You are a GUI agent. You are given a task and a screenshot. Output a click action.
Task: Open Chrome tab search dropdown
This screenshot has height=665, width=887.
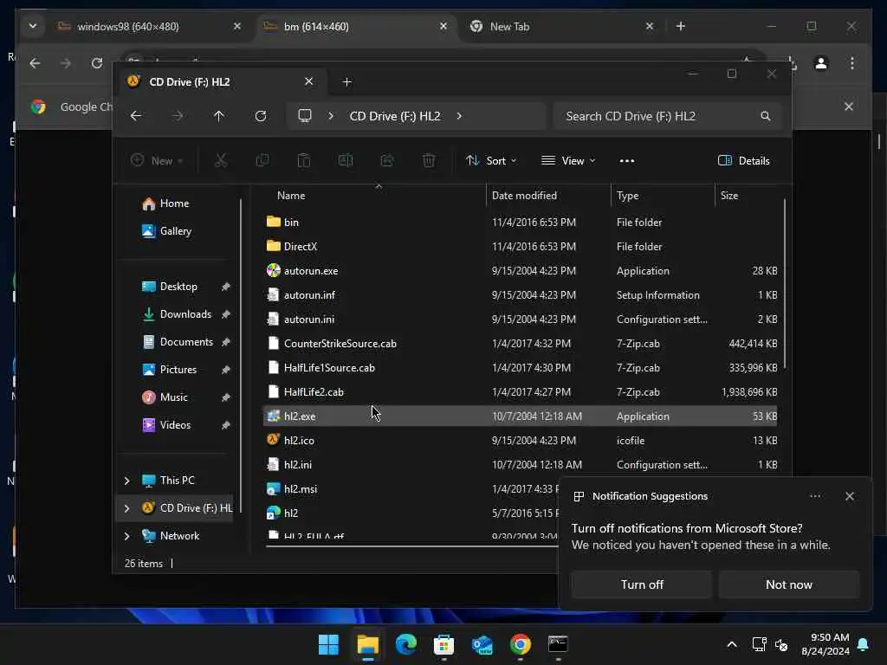[x=32, y=26]
